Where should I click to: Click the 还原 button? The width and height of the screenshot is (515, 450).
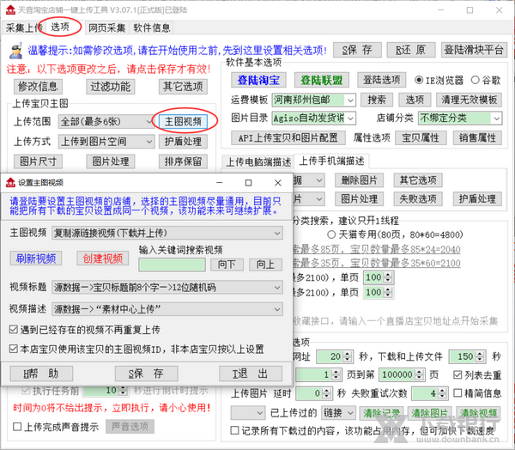(411, 50)
